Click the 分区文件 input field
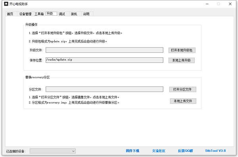The image size is (238, 157). pos(104,89)
